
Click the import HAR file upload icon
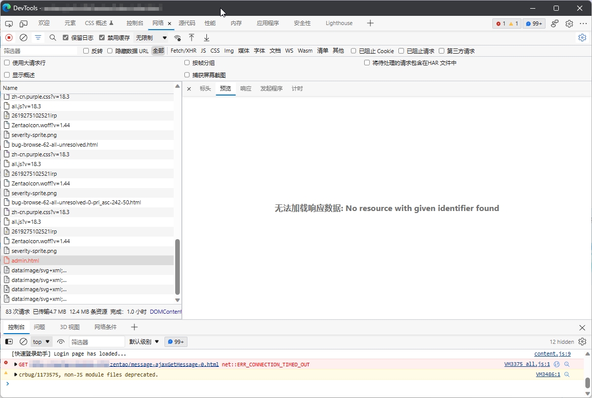coord(192,38)
